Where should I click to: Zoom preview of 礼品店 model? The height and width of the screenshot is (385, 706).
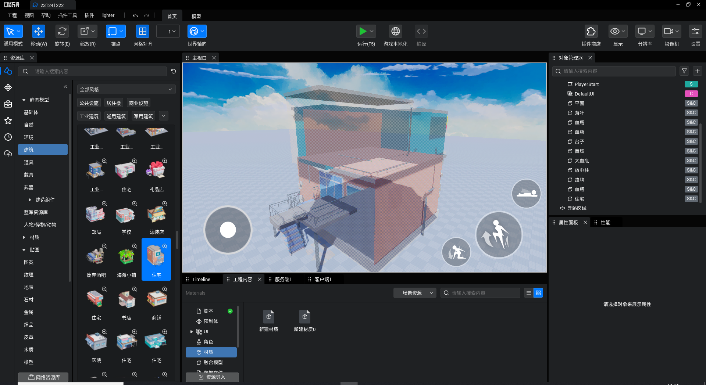click(x=165, y=161)
